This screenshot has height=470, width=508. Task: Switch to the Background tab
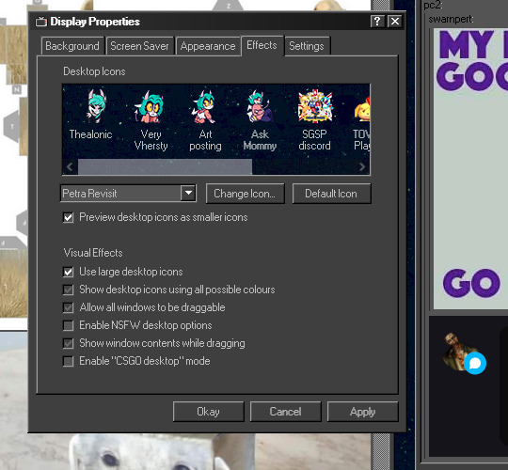[x=72, y=46]
